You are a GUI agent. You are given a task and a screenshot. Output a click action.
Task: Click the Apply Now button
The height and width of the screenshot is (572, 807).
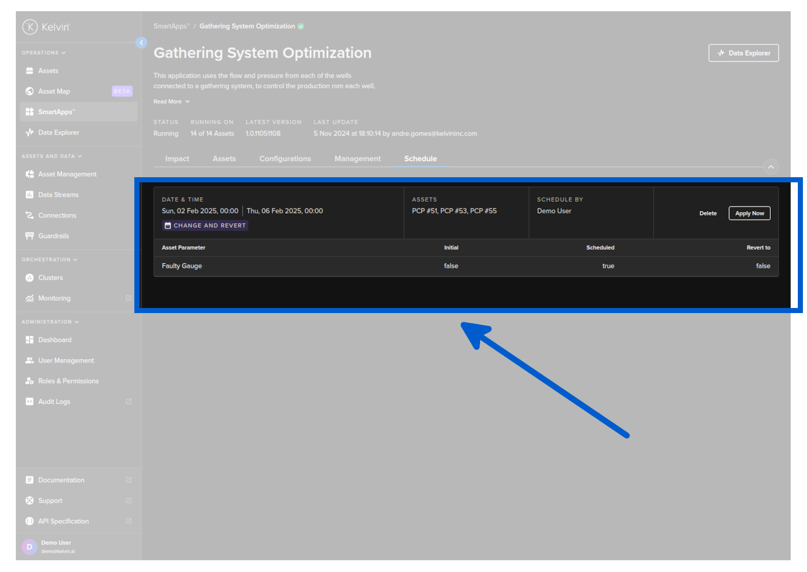(x=749, y=213)
